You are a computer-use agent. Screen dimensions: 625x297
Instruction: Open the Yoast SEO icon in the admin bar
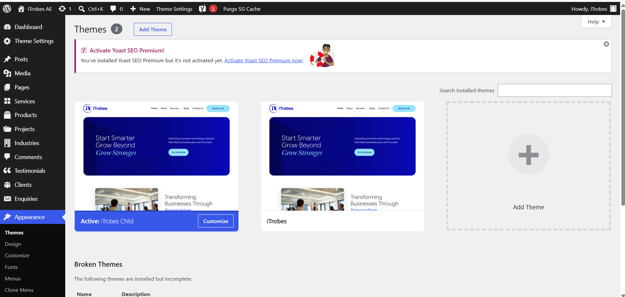coord(203,9)
